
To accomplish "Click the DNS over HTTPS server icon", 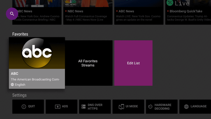I will tap(84, 107).
